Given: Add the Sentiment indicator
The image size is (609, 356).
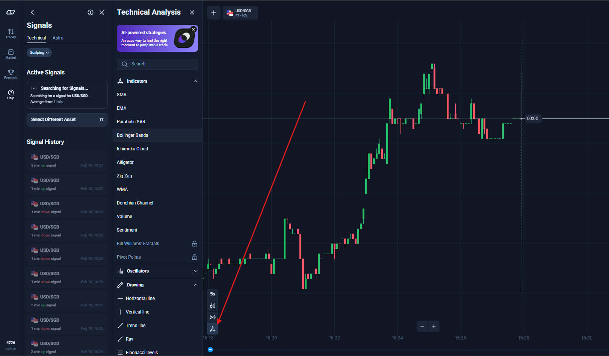Looking at the screenshot, I should coord(157,230).
